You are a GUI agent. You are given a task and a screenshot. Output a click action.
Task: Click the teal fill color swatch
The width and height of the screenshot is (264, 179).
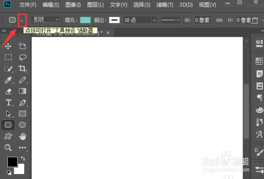pos(85,20)
